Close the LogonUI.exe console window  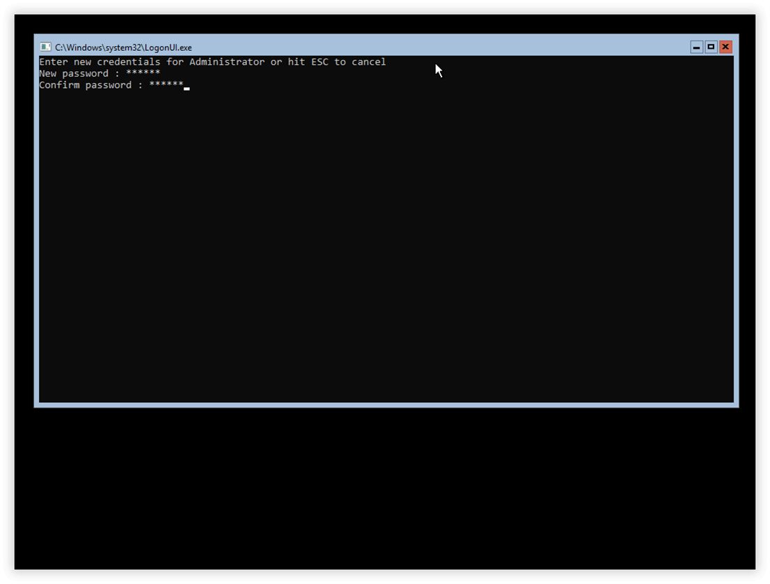[725, 47]
